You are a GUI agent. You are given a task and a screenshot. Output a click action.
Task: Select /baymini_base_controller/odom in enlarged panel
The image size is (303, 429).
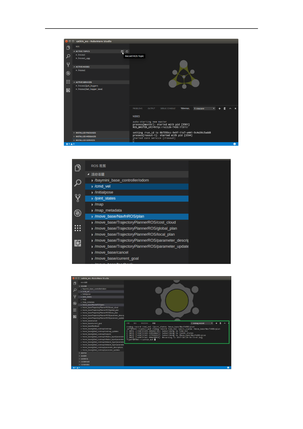click(137, 180)
